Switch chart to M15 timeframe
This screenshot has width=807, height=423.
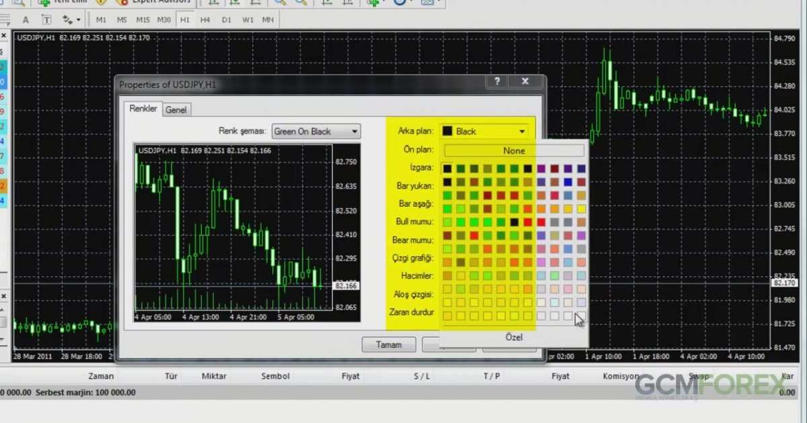pyautogui.click(x=143, y=19)
